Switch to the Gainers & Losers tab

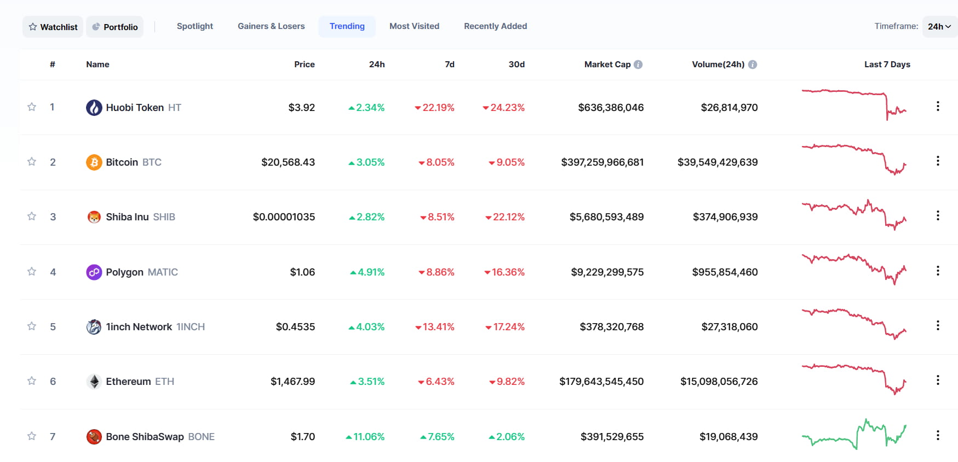(271, 26)
